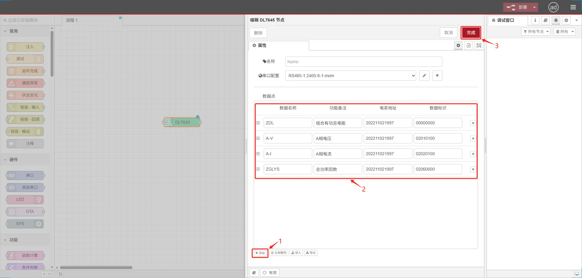The image size is (582, 278).
Task: Remove the ZGLYS row with x button
Action: pyautogui.click(x=473, y=169)
